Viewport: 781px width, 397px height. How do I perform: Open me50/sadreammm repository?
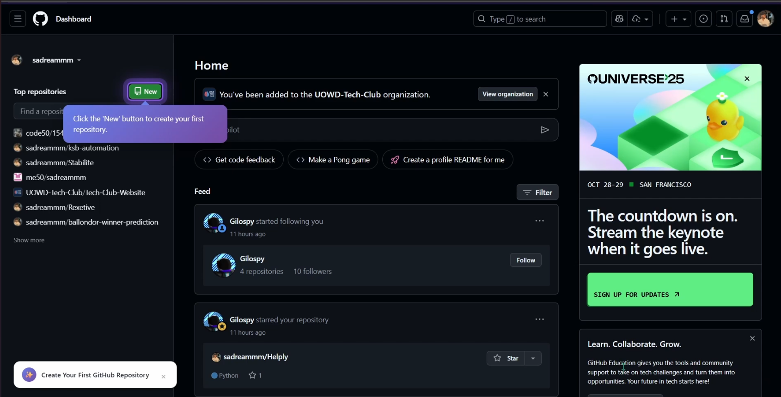pyautogui.click(x=56, y=177)
